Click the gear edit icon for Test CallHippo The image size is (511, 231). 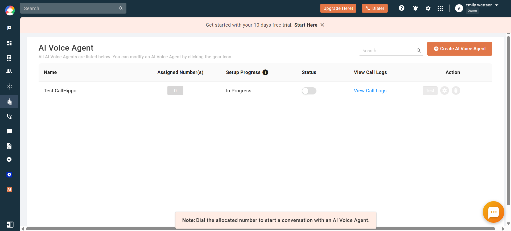pos(444,91)
